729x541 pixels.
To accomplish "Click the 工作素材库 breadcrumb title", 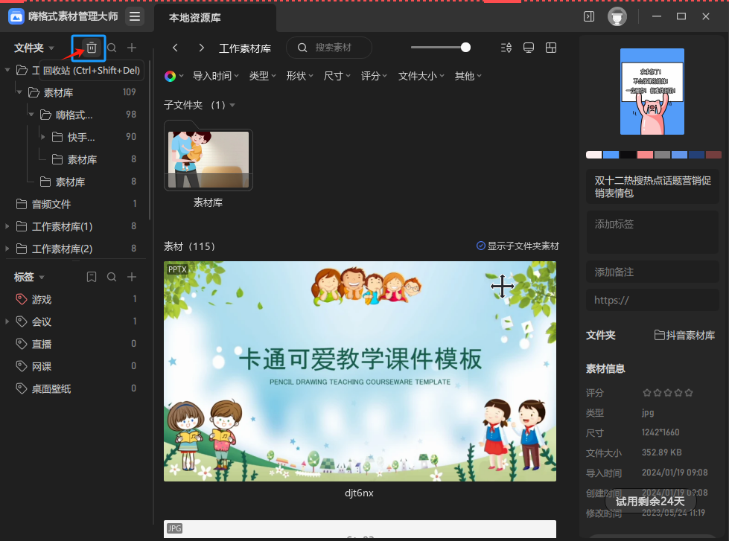I will point(245,48).
